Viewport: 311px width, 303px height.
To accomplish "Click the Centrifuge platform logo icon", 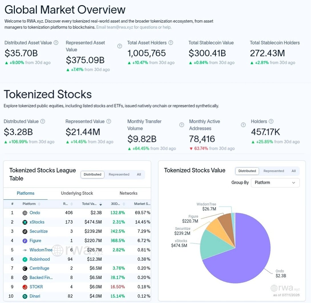I will 25,268.
